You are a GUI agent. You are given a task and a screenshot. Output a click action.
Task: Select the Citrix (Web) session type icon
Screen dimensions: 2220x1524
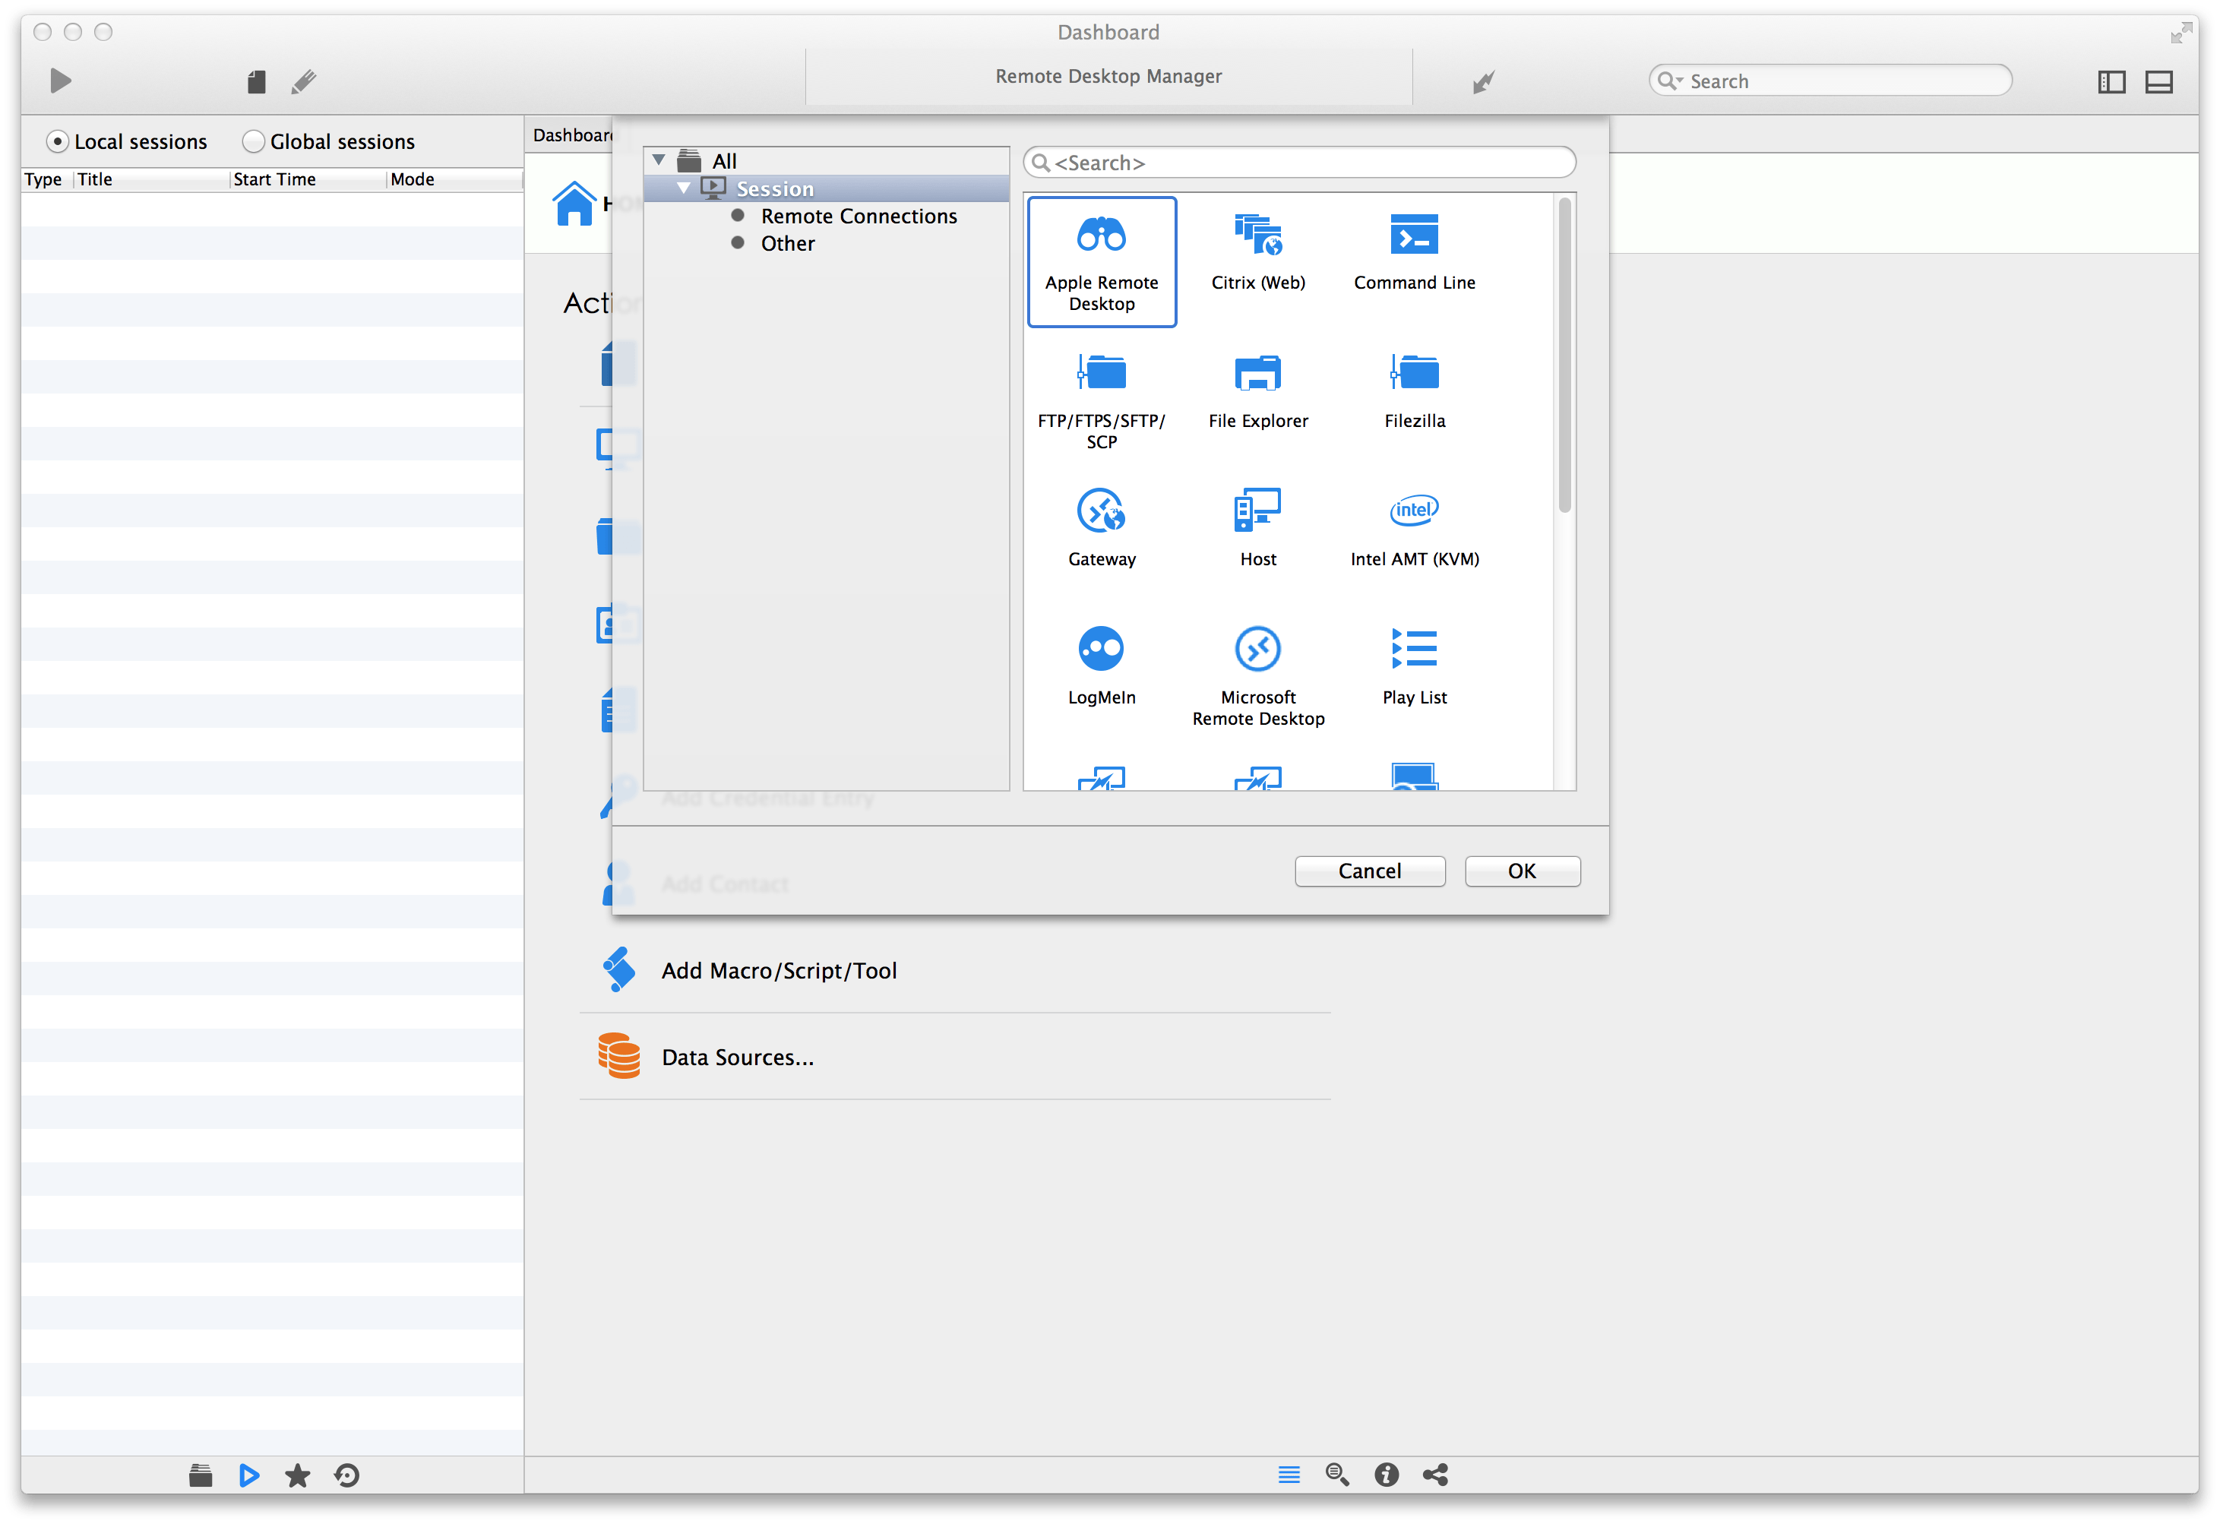(x=1257, y=235)
